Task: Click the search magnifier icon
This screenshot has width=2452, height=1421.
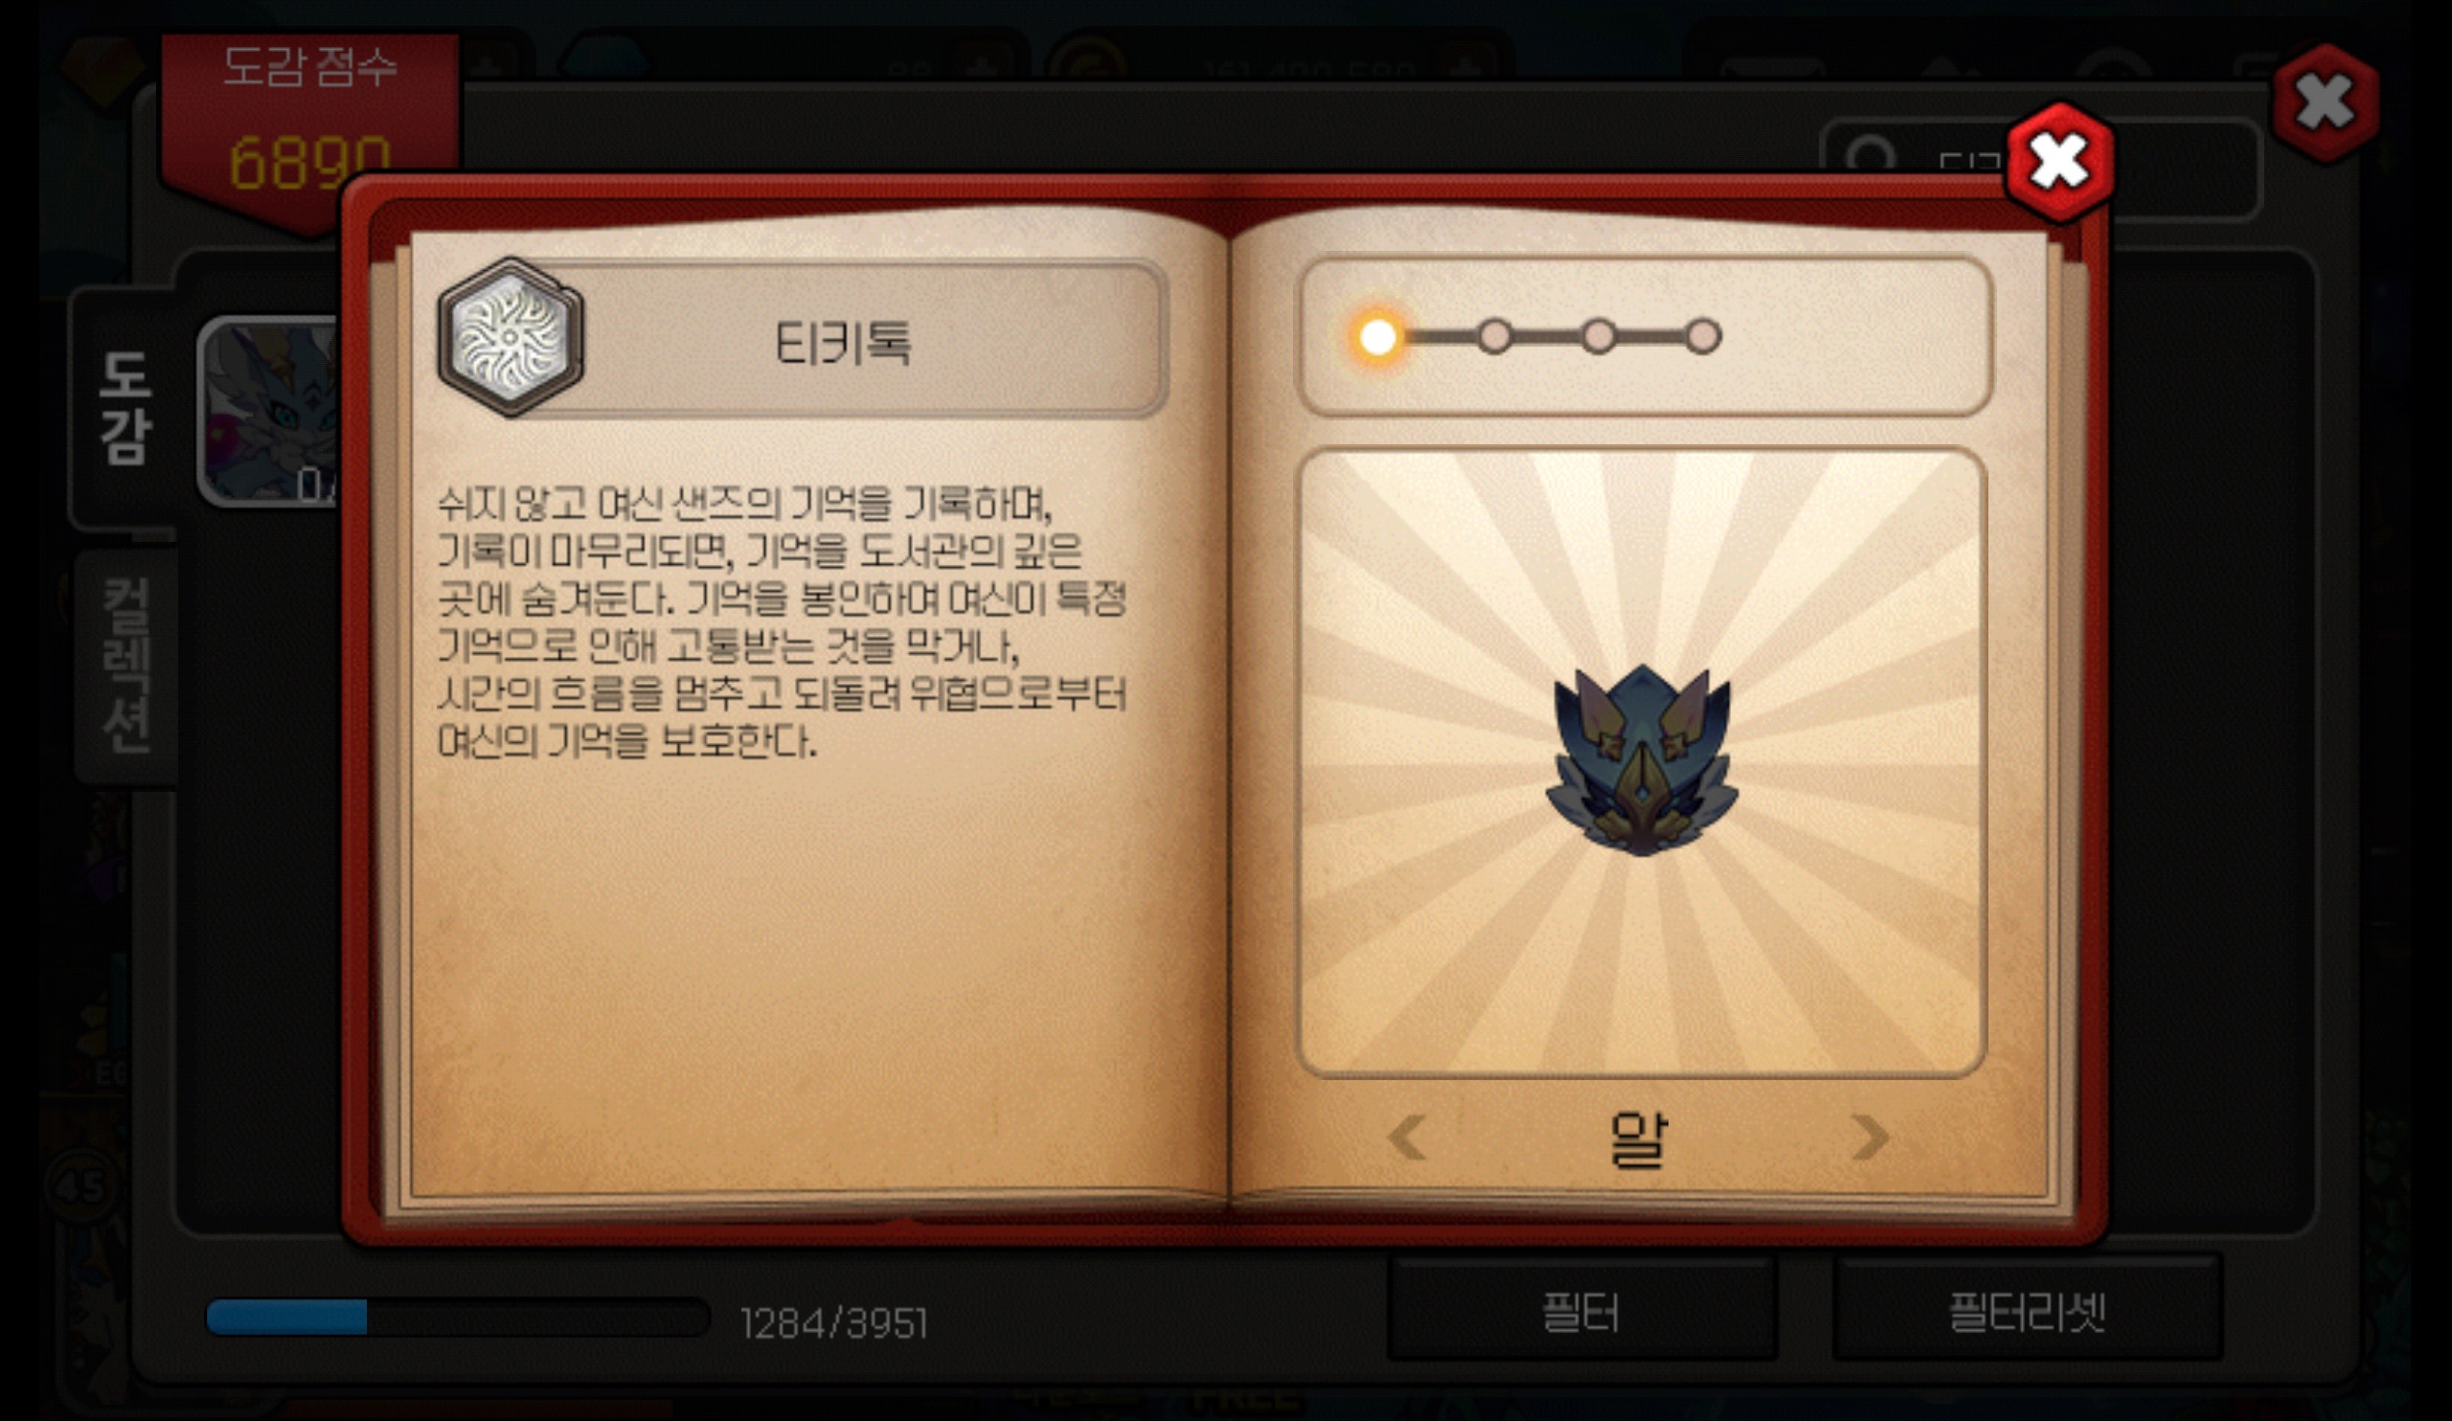Action: tap(1869, 156)
